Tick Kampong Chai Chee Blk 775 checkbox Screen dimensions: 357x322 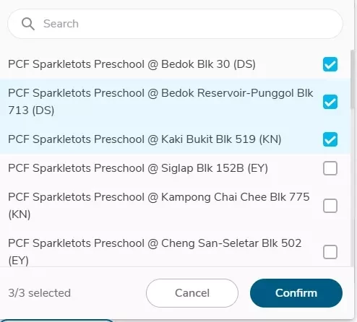point(330,206)
